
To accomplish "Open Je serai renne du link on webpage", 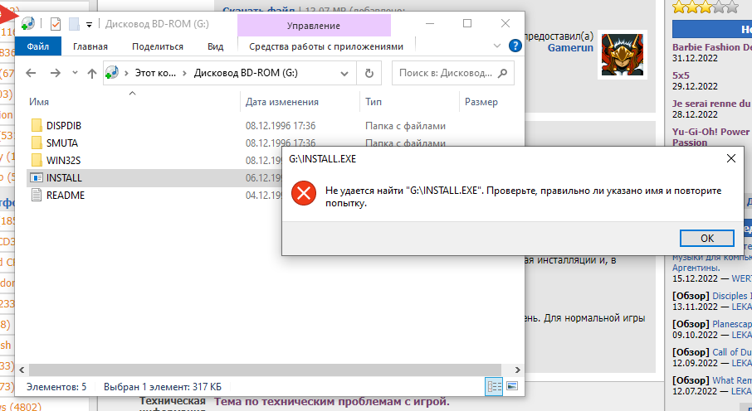I will pos(710,104).
